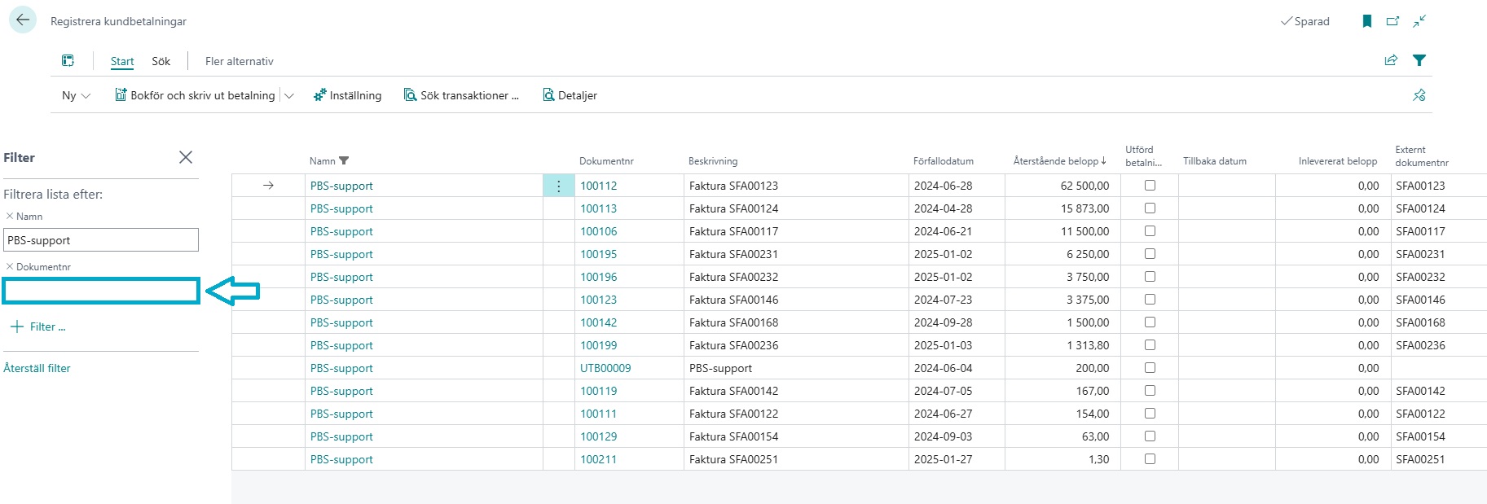Open the three-dot row menu for 100112
Viewport: 1487px width, 504px height.
[558, 186]
